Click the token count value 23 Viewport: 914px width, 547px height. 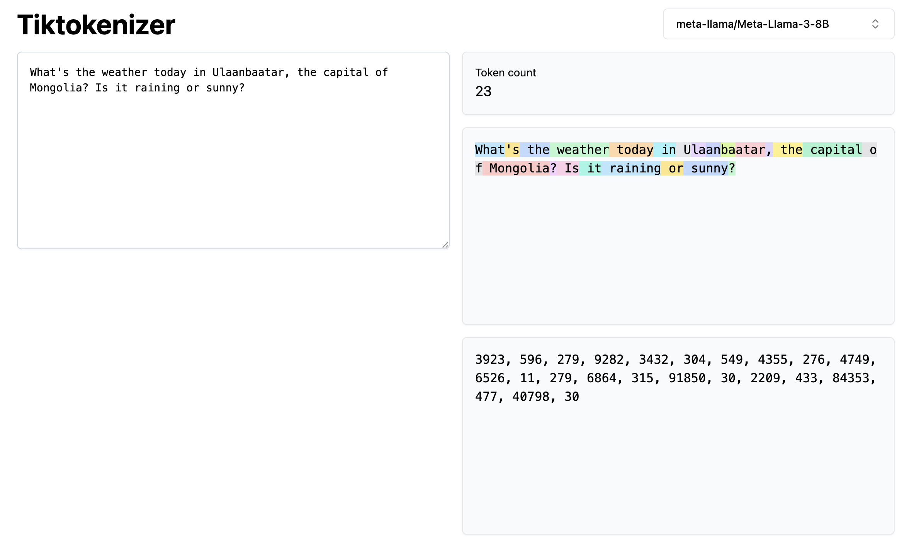tap(483, 91)
